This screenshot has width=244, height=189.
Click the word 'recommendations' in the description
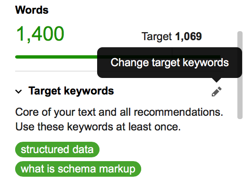point(179,112)
